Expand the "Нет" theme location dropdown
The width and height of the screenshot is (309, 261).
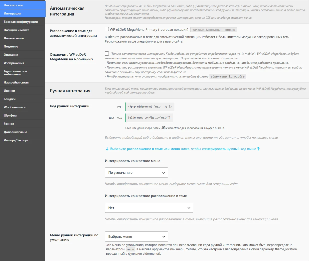tap(149, 208)
